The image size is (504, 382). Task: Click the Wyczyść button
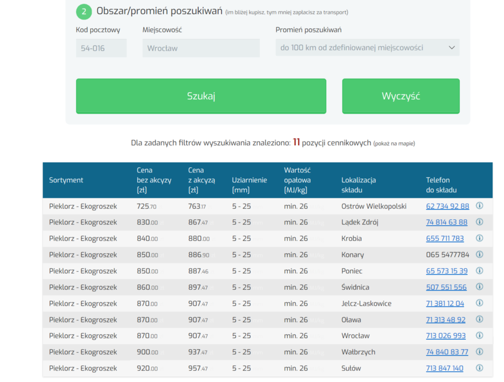coord(401,96)
